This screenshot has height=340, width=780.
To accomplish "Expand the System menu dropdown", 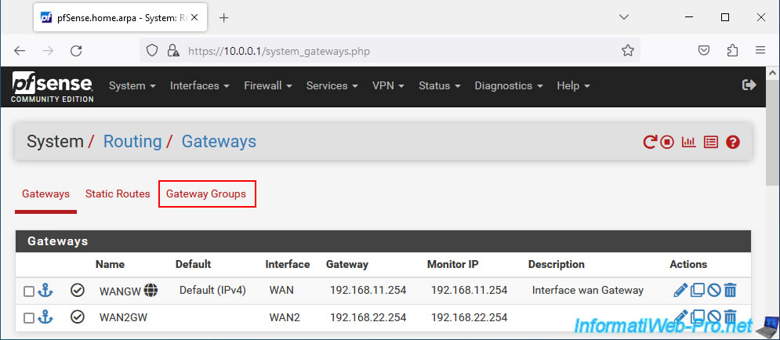I will click(x=132, y=85).
